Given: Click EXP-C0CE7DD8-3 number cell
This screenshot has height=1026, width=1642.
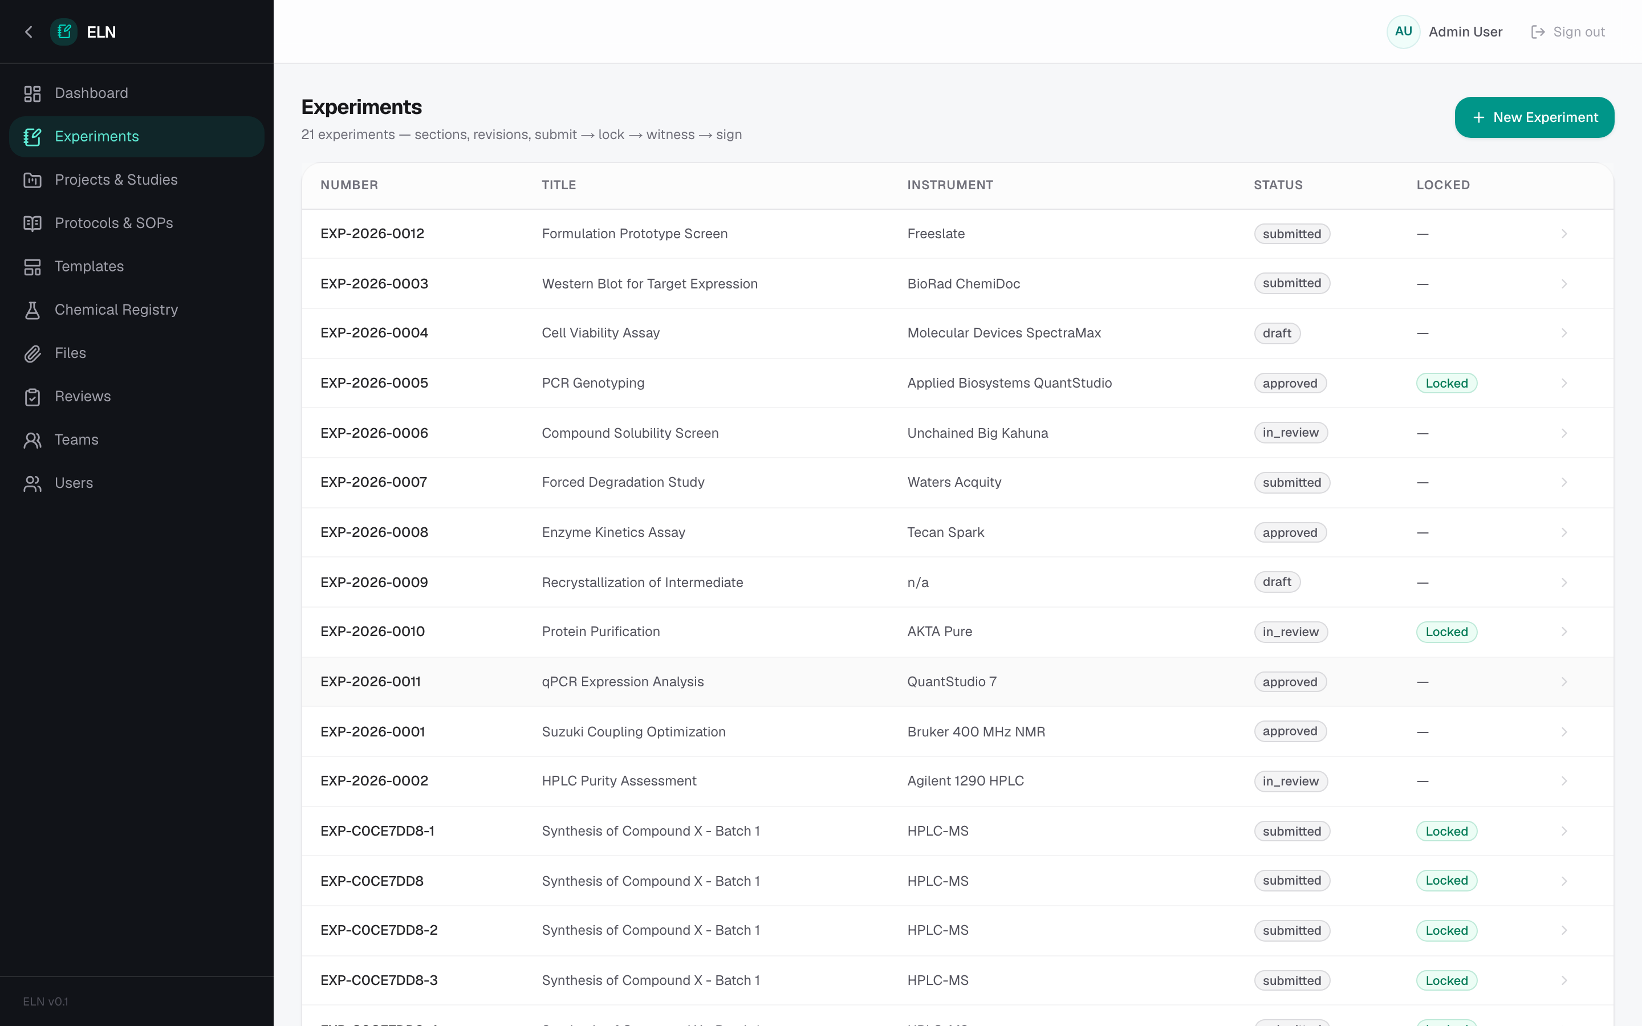Looking at the screenshot, I should 379,980.
